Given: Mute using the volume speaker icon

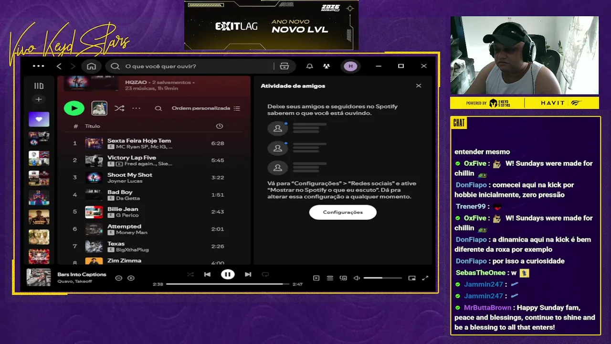Looking at the screenshot, I should (357, 278).
